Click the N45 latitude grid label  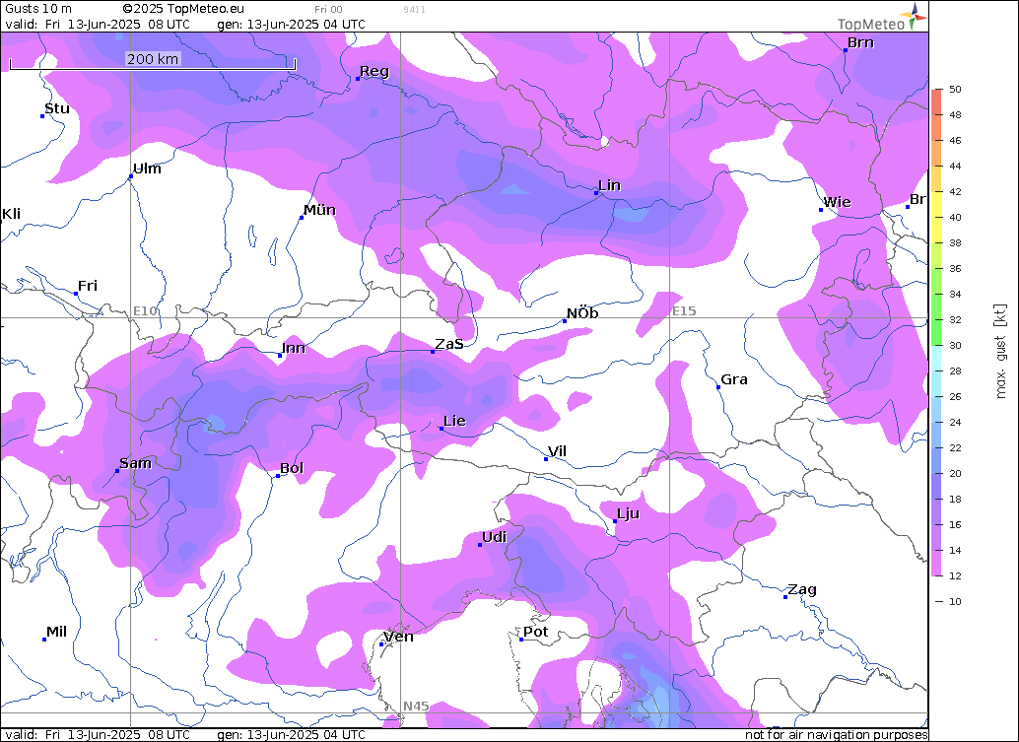pos(416,706)
